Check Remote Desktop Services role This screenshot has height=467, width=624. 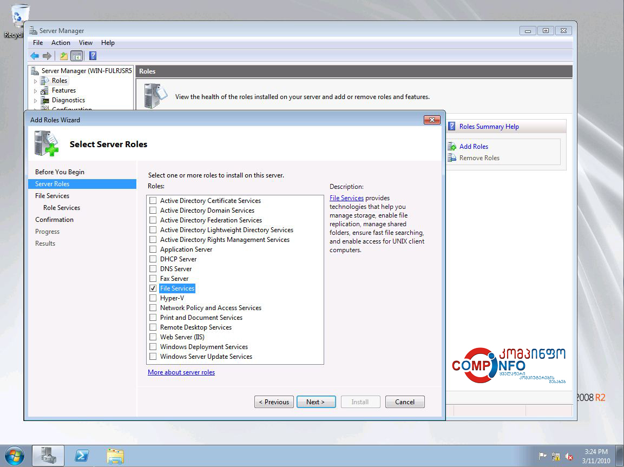pyautogui.click(x=153, y=327)
